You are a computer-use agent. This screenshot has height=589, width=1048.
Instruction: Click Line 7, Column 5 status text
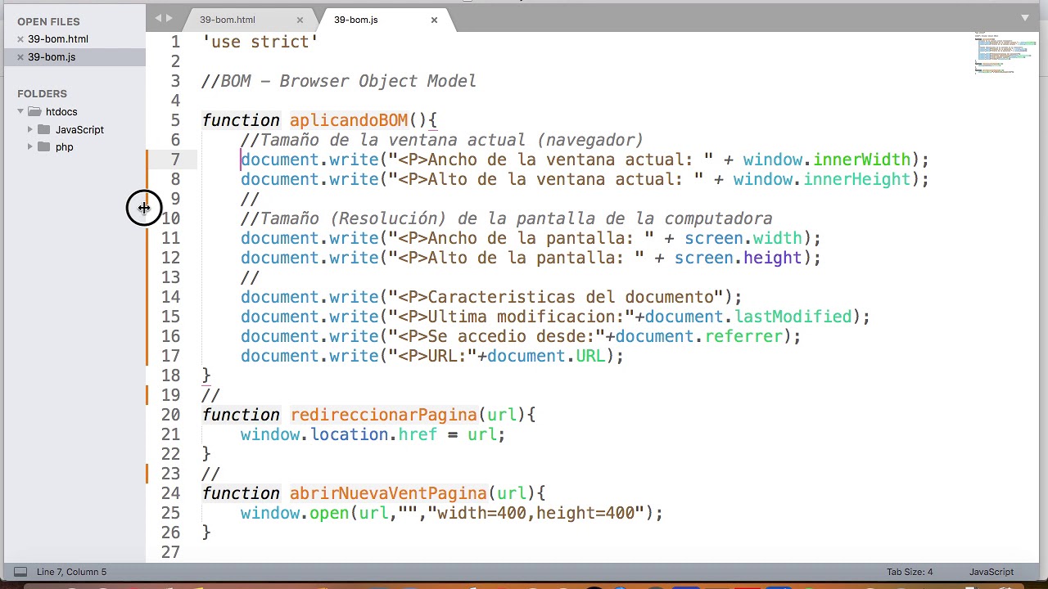tap(71, 572)
